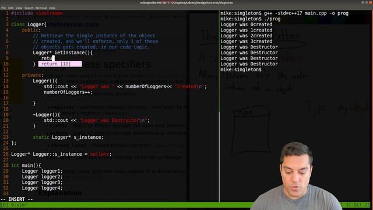Open the View menu
The height and width of the screenshot is (210, 373).
pos(19,8)
